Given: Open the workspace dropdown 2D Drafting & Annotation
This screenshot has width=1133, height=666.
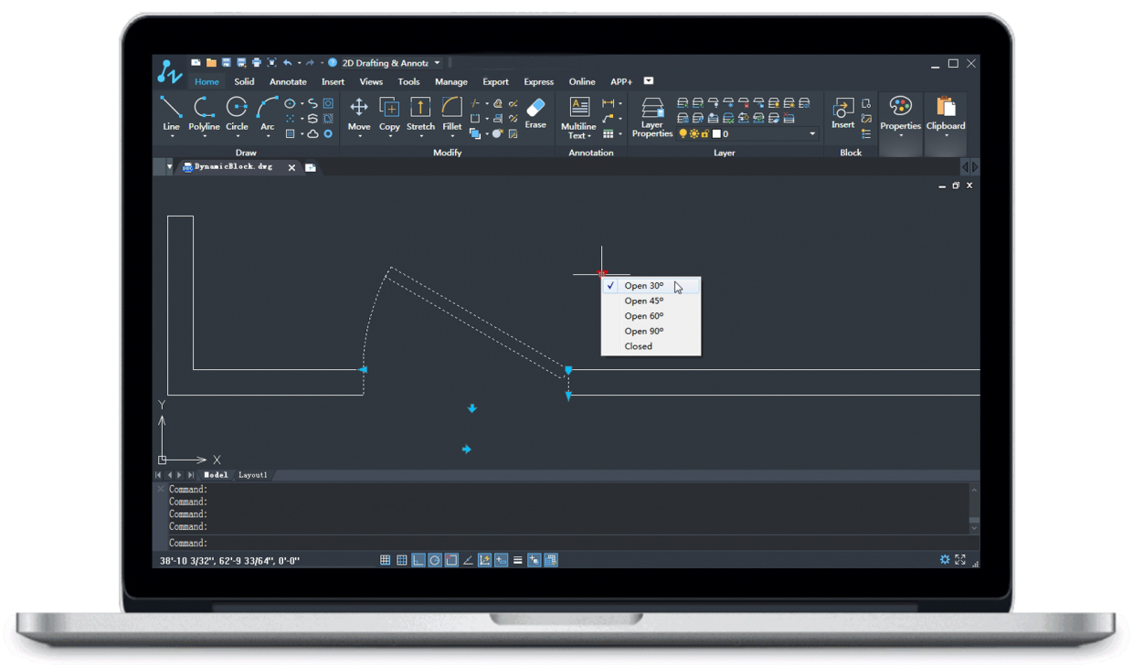Looking at the screenshot, I should coord(437,63).
